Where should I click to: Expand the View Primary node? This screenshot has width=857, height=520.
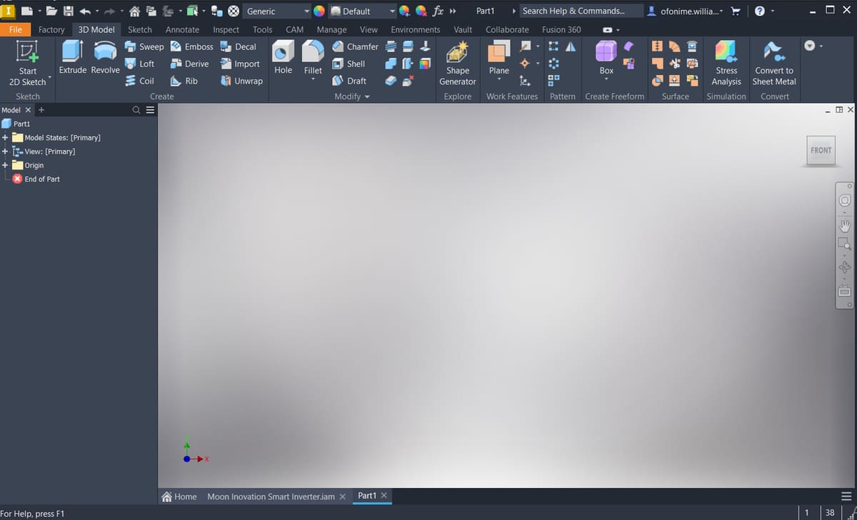tap(5, 151)
